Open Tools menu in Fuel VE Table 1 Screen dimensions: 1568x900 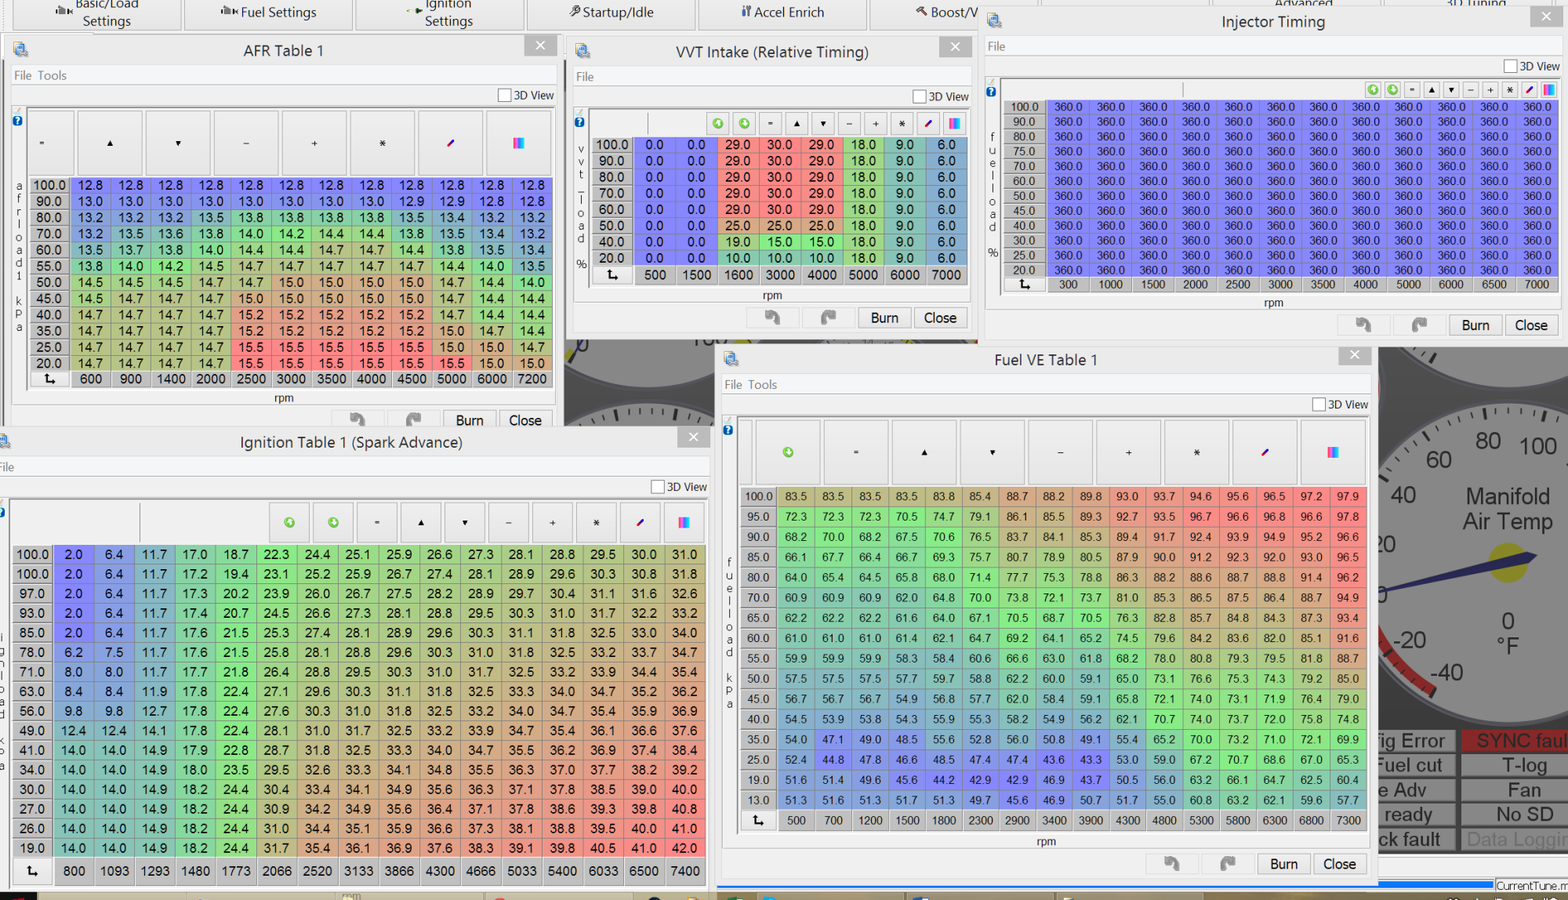tap(761, 385)
